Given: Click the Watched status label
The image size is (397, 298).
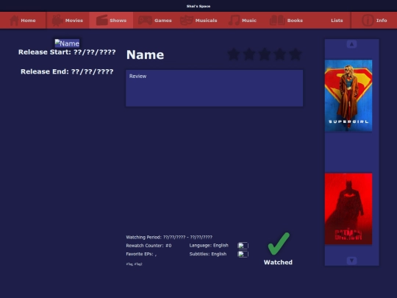Looking at the screenshot, I should tap(278, 262).
